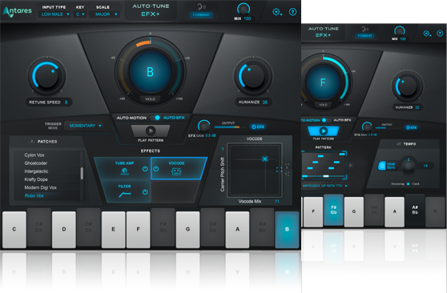
Task: Select the Tube Amp effect icon
Action: point(124,171)
